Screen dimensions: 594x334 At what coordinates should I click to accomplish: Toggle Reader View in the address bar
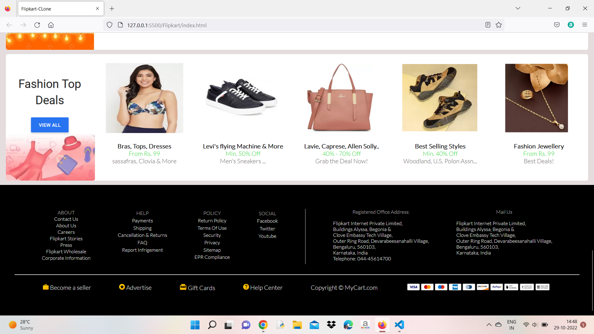[488, 25]
